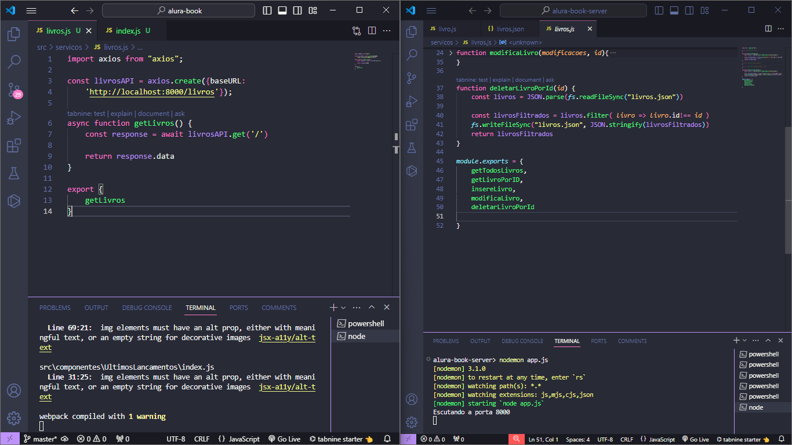Image resolution: width=792 pixels, height=445 pixels.
Task: Open Accounts icon in alura-book window
Action: point(14,391)
